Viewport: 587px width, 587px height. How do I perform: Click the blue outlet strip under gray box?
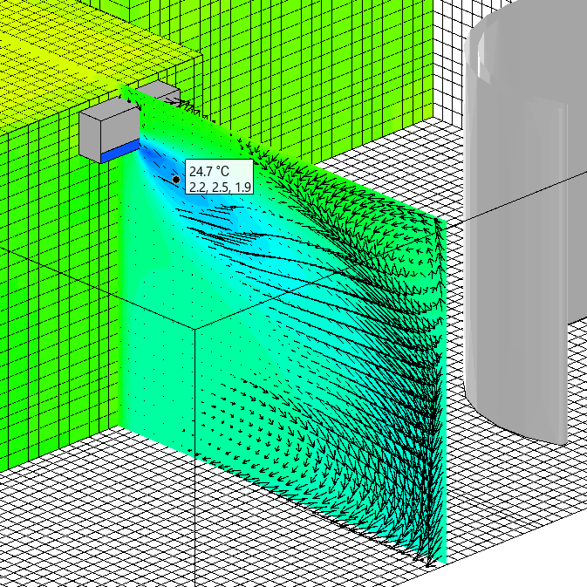point(119,152)
